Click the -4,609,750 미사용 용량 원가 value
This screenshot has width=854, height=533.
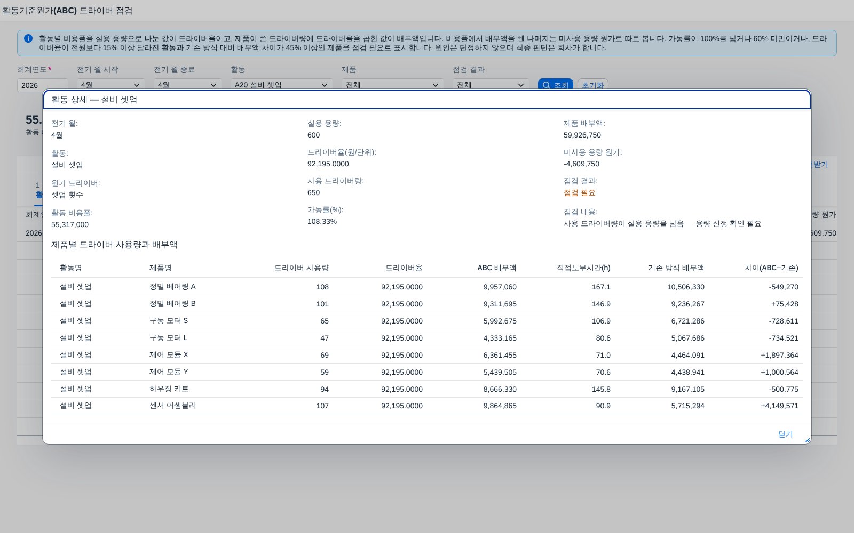pyautogui.click(x=581, y=164)
